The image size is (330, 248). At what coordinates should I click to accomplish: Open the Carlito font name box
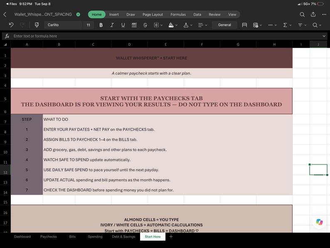(63, 25)
